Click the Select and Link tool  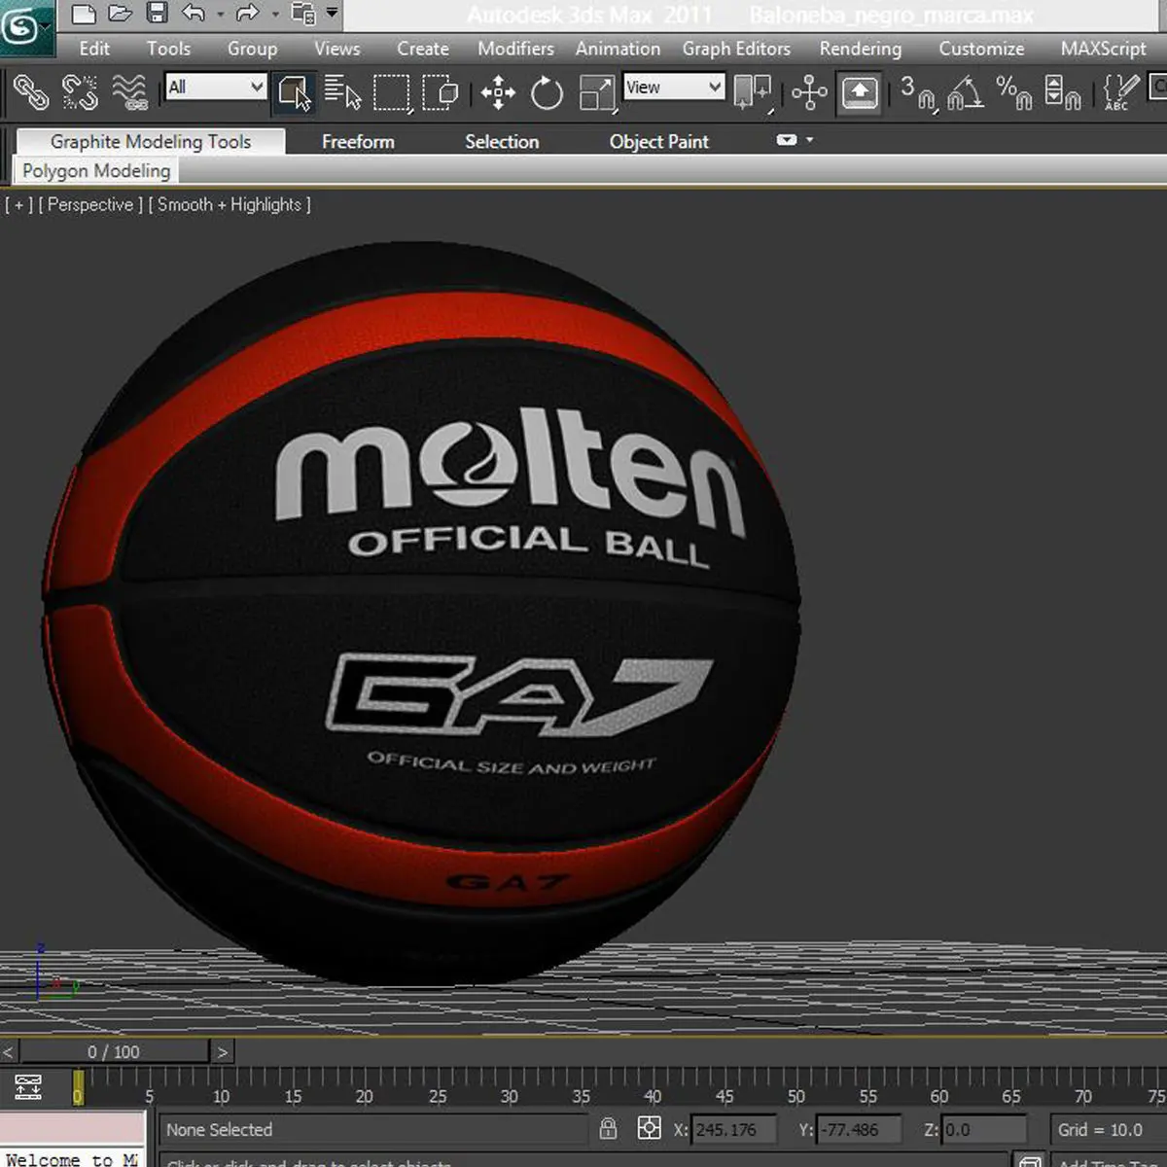coord(30,92)
